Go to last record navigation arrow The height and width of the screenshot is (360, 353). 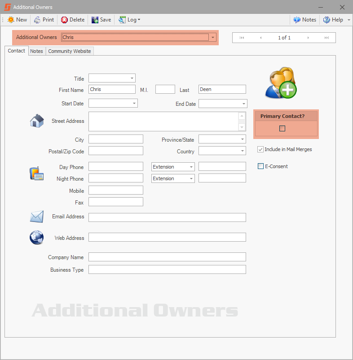pos(327,38)
